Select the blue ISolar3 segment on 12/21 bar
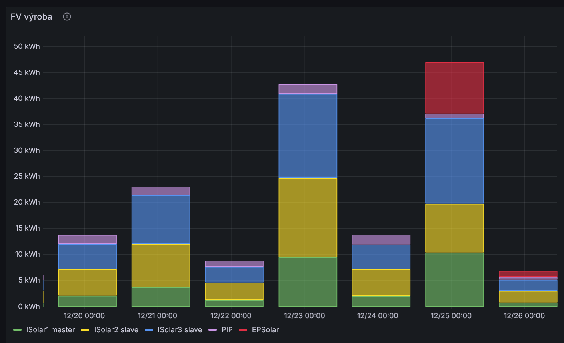 [x=161, y=220]
